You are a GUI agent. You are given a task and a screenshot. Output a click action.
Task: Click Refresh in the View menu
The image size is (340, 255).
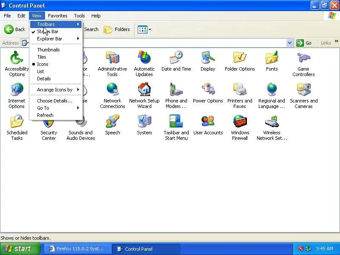(56, 115)
